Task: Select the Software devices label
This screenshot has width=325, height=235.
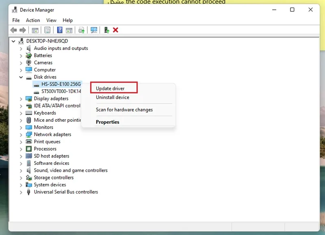Action: click(x=52, y=163)
